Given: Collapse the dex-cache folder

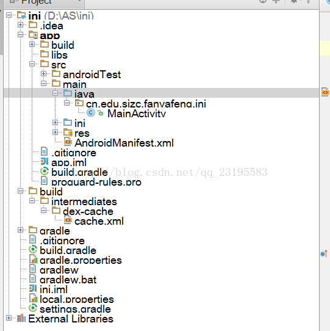Looking at the screenshot, I should pos(44,210).
